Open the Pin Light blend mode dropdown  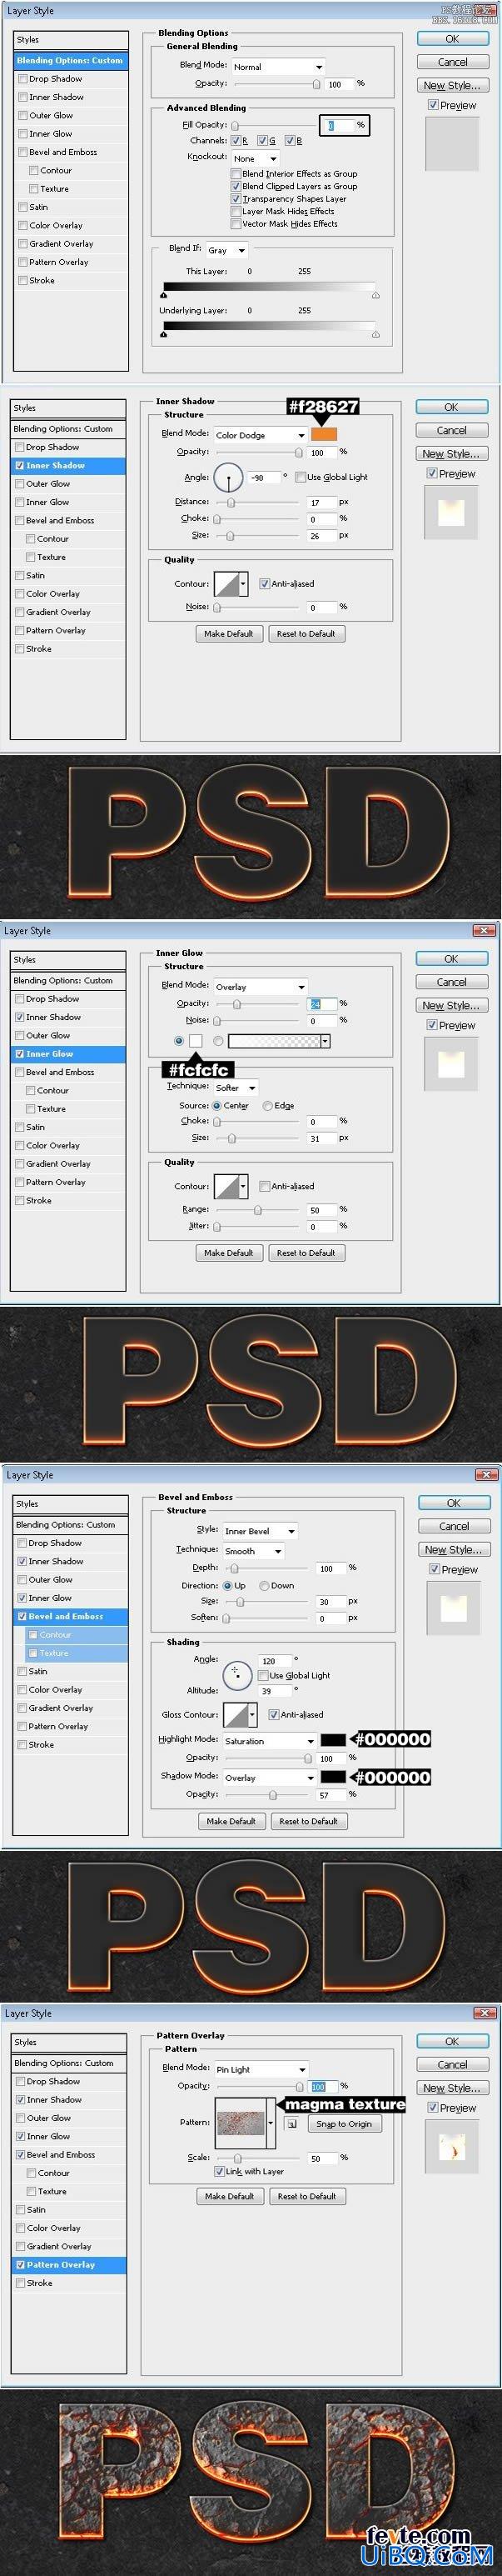tap(261, 2069)
